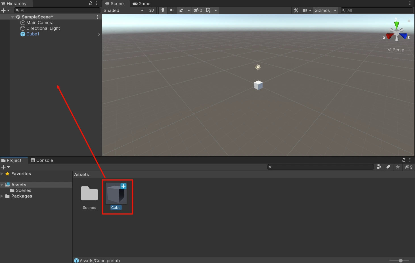Open the component editor tools icon

pos(296,10)
